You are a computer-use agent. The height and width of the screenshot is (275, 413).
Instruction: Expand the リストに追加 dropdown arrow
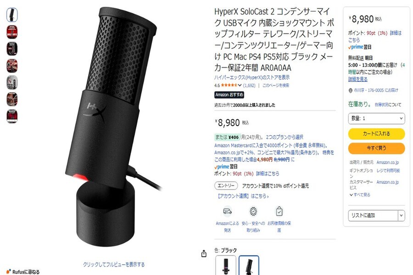[x=401, y=215]
